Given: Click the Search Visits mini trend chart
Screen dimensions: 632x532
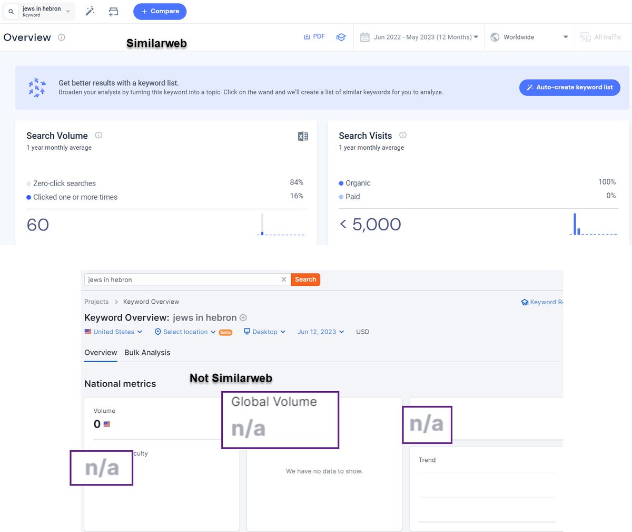Looking at the screenshot, I should 593,224.
